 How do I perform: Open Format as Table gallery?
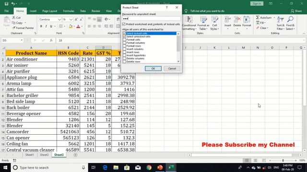(203, 23)
